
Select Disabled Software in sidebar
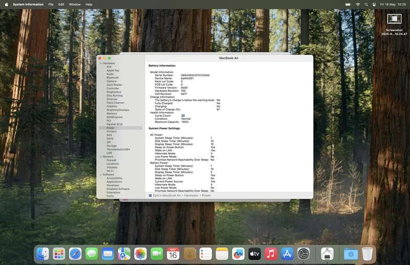(118, 189)
